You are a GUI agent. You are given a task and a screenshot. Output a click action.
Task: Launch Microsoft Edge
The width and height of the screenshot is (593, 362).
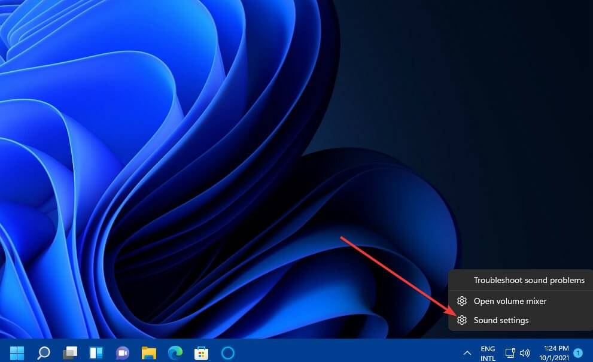pos(174,352)
